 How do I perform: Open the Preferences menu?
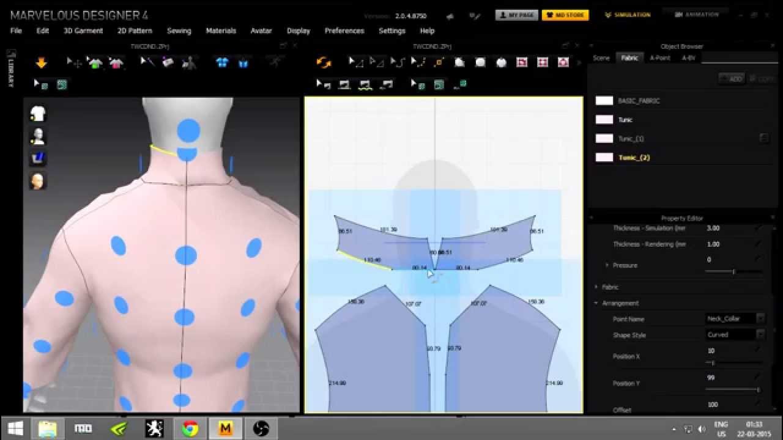pos(344,31)
